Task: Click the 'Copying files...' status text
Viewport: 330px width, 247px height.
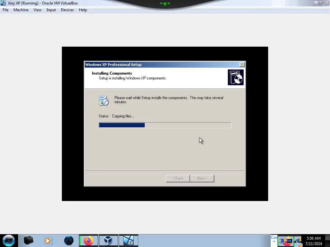Action: (123, 116)
